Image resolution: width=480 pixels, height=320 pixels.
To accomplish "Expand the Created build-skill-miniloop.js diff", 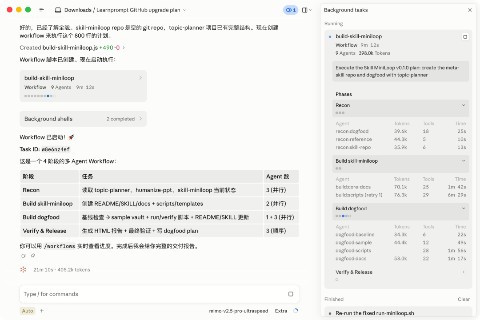I will pyautogui.click(x=124, y=48).
